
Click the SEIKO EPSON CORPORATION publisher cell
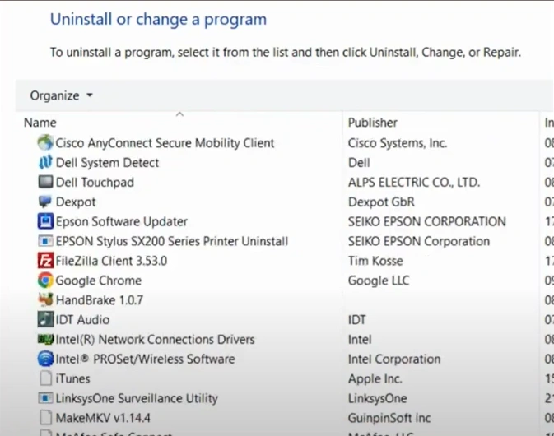tap(426, 221)
